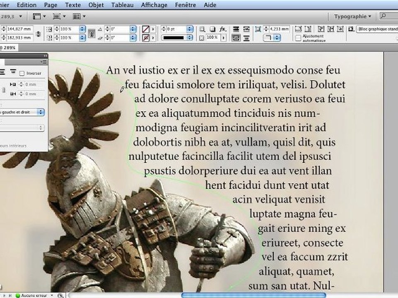Enable Ajustement automatique checkbox

coord(298,38)
